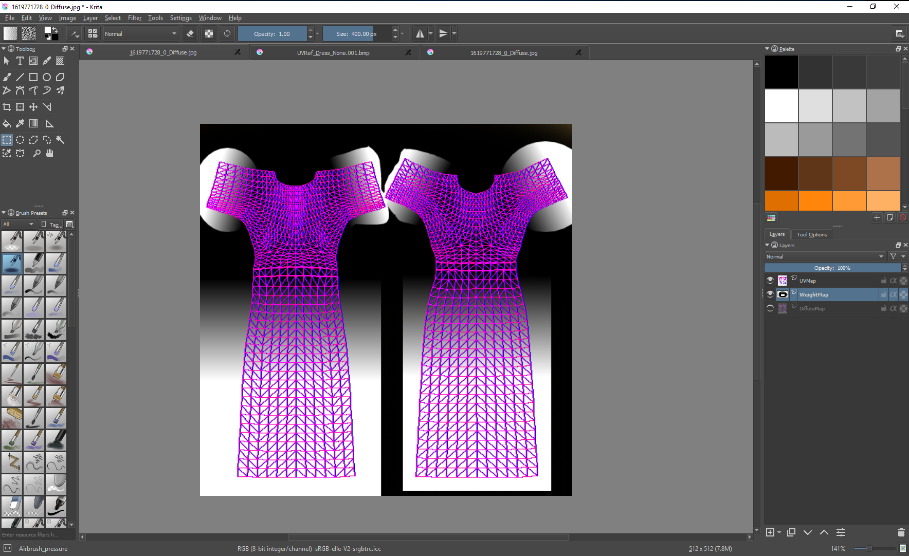Toggle horizontal mirror tool
909x556 pixels.
coord(420,34)
